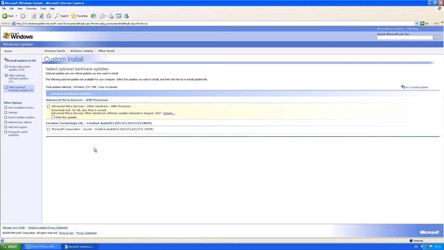Image resolution: width=444 pixels, height=250 pixels.
Task: Open the Office Family tab
Action: click(x=106, y=51)
